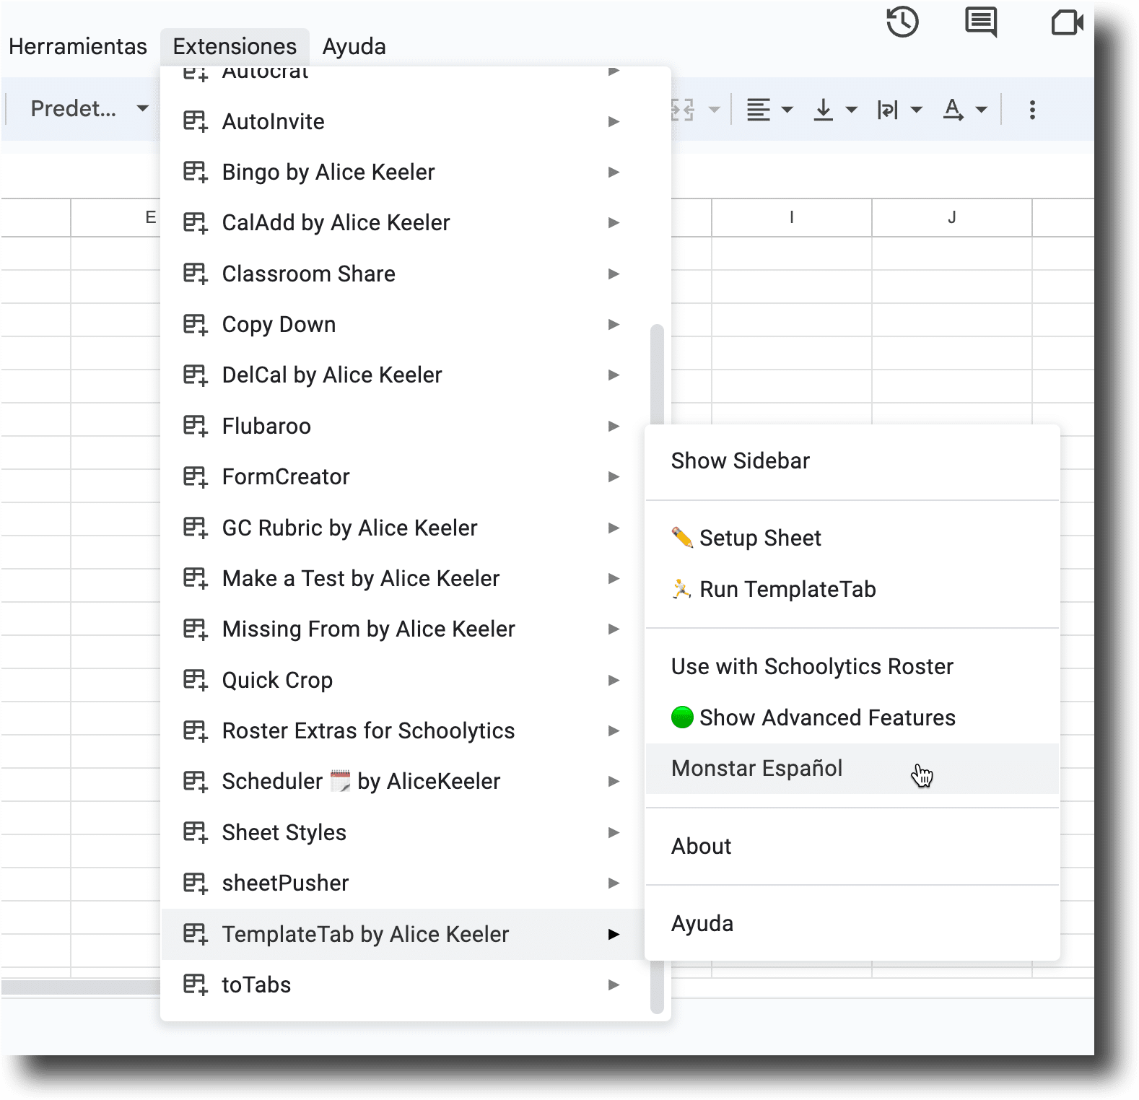This screenshot has width=1139, height=1100.
Task: Toggle Show Advanced Features
Action: [x=827, y=717]
